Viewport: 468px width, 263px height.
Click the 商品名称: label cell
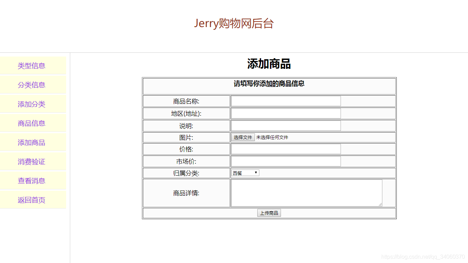click(x=186, y=101)
